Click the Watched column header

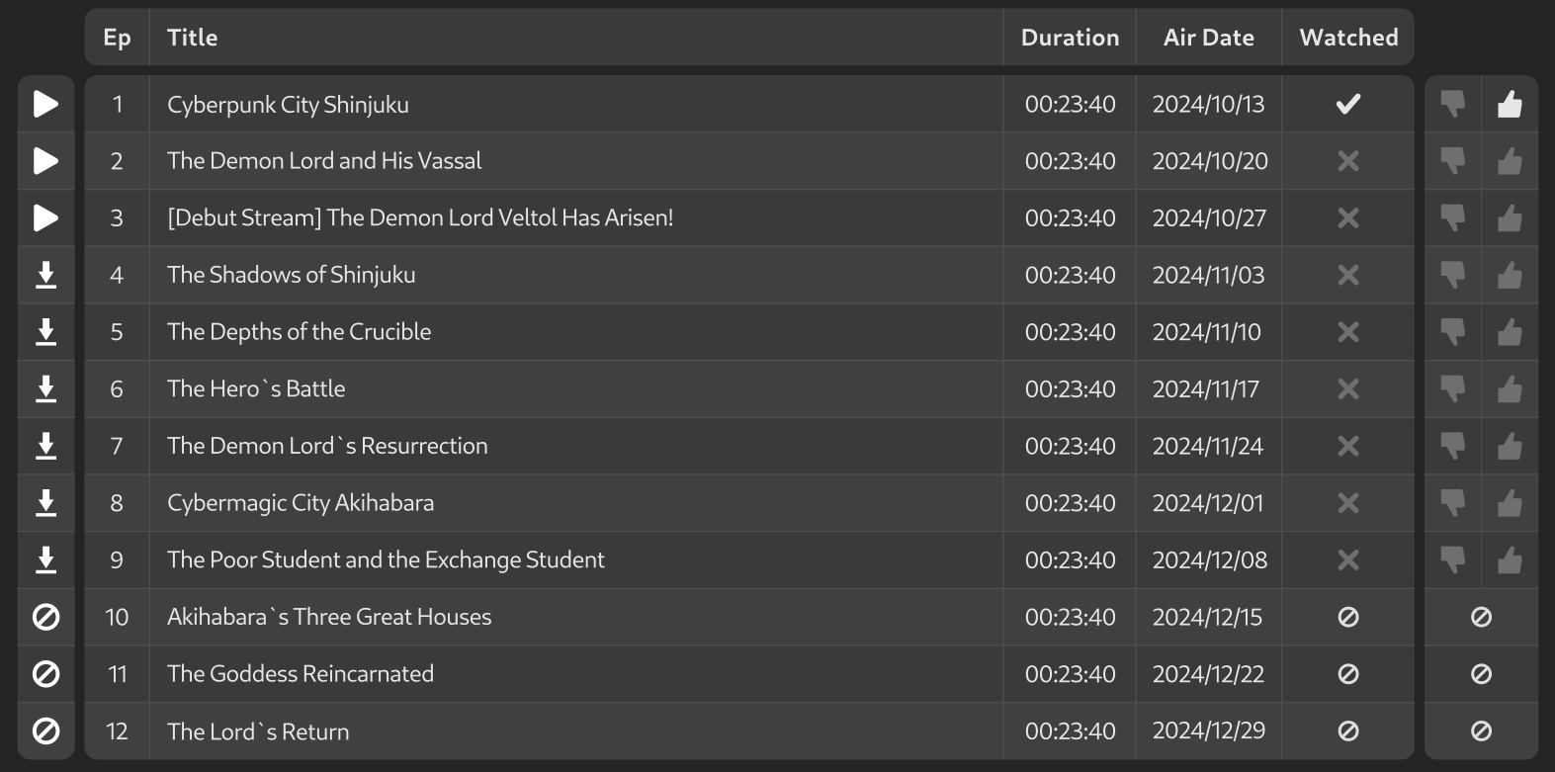point(1348,38)
